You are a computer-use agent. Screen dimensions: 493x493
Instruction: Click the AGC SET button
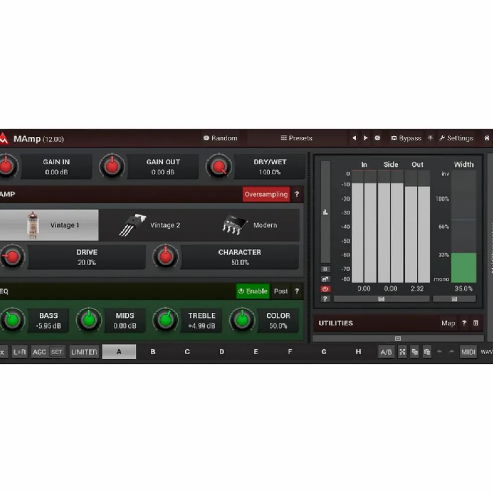[x=57, y=352]
